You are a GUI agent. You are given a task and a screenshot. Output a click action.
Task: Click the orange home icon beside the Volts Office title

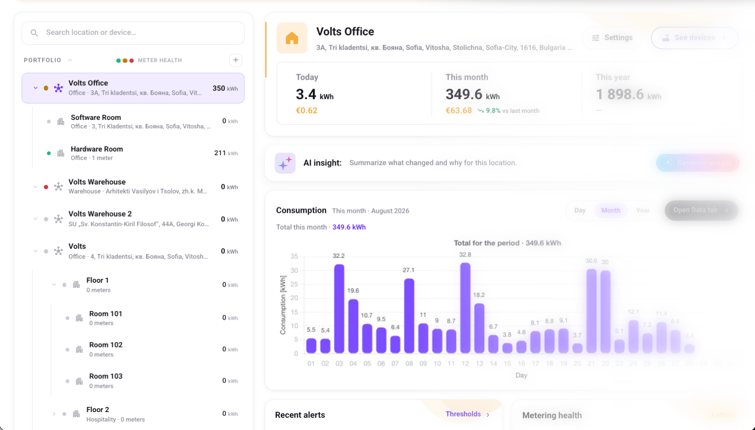coord(292,38)
